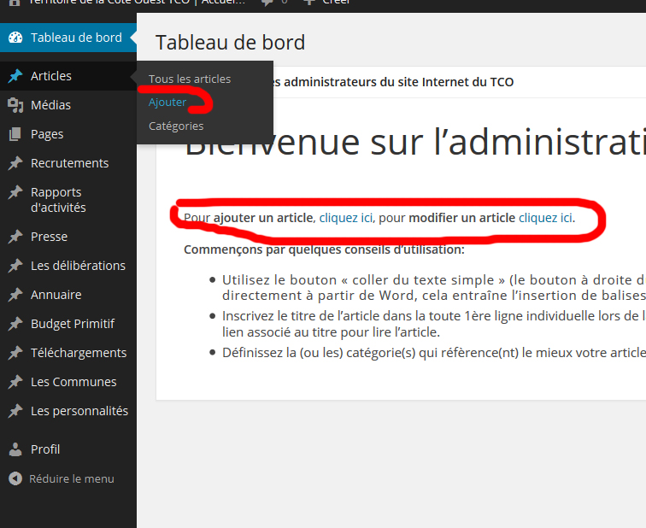The width and height of the screenshot is (646, 528).
Task: Click the bullet starting 'Inscrivez le titre'
Action: pyautogui.click(x=434, y=324)
